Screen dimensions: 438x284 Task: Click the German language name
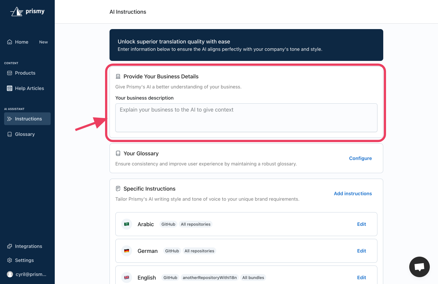point(147,251)
